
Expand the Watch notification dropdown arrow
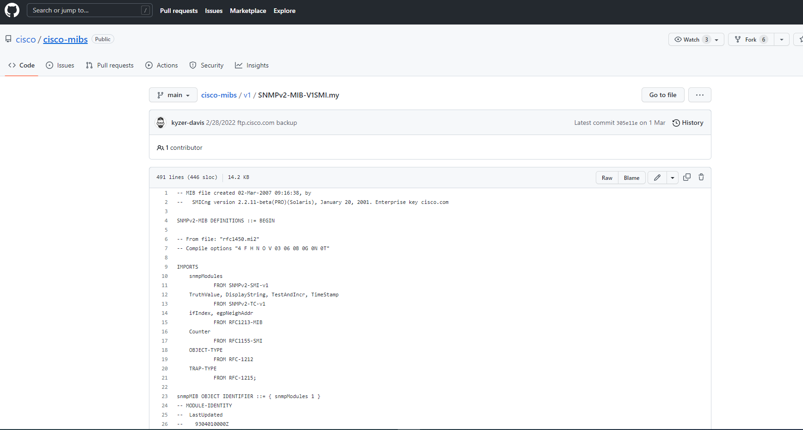pyautogui.click(x=717, y=40)
